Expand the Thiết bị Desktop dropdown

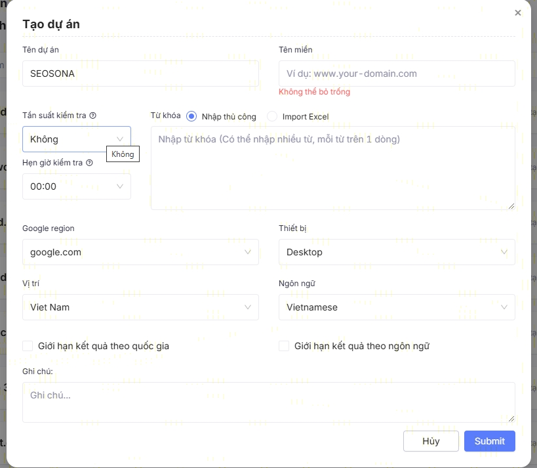tap(397, 252)
